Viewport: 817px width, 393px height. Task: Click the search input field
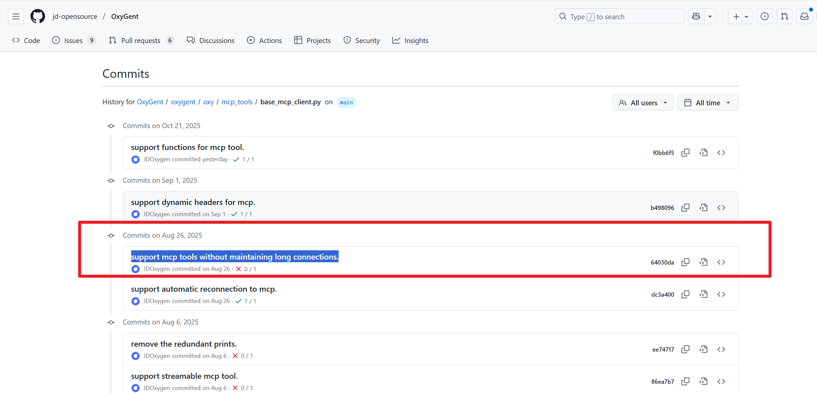[619, 17]
